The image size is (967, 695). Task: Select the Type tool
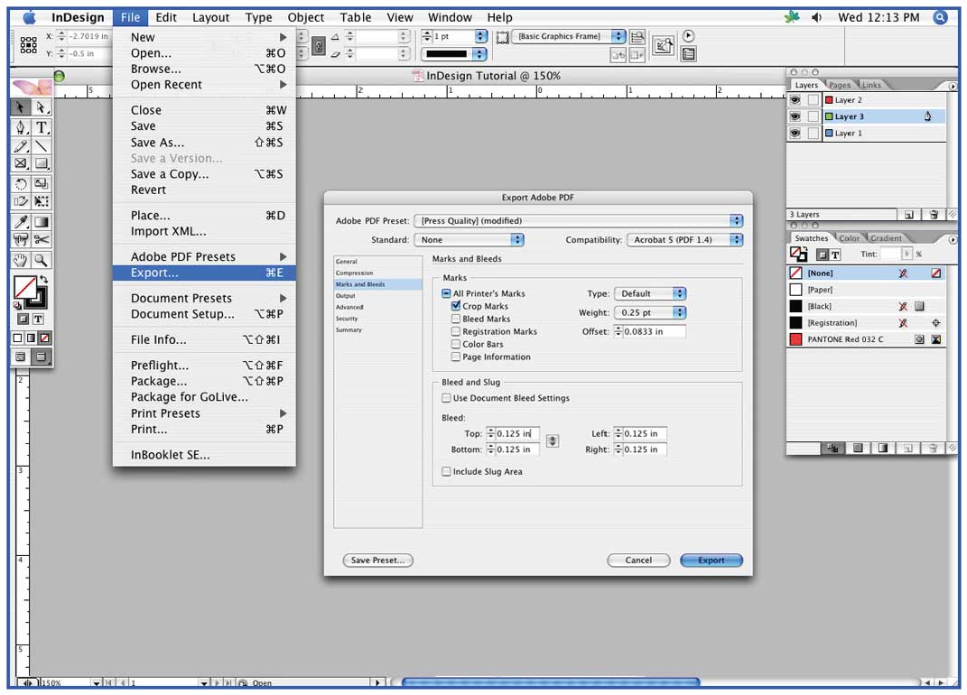tap(42, 127)
